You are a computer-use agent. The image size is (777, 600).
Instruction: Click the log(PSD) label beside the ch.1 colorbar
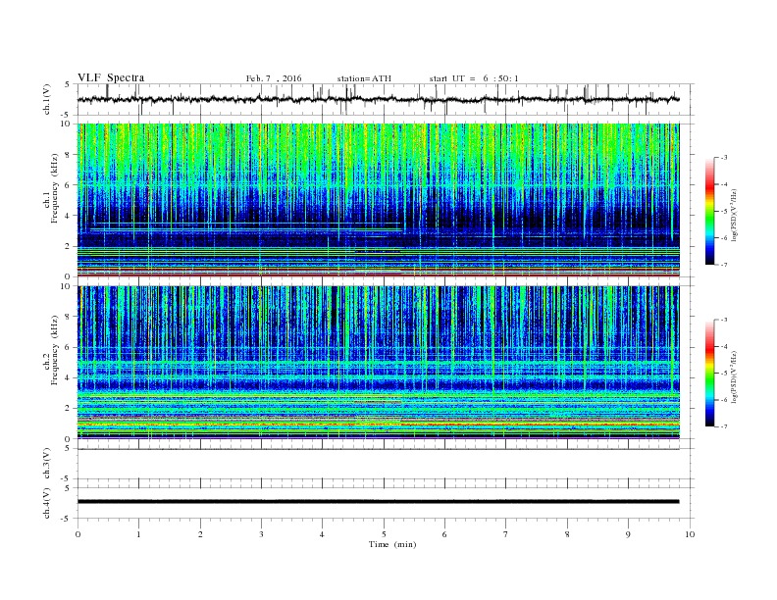click(734, 216)
